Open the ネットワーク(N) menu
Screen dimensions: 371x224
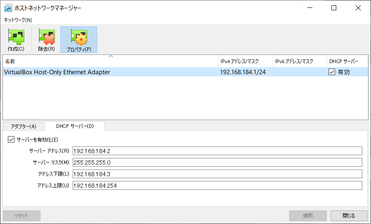pos(18,20)
